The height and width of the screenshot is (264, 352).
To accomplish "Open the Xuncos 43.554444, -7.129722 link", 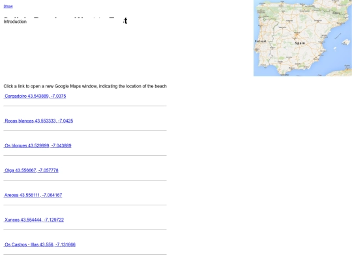I will tap(34, 220).
